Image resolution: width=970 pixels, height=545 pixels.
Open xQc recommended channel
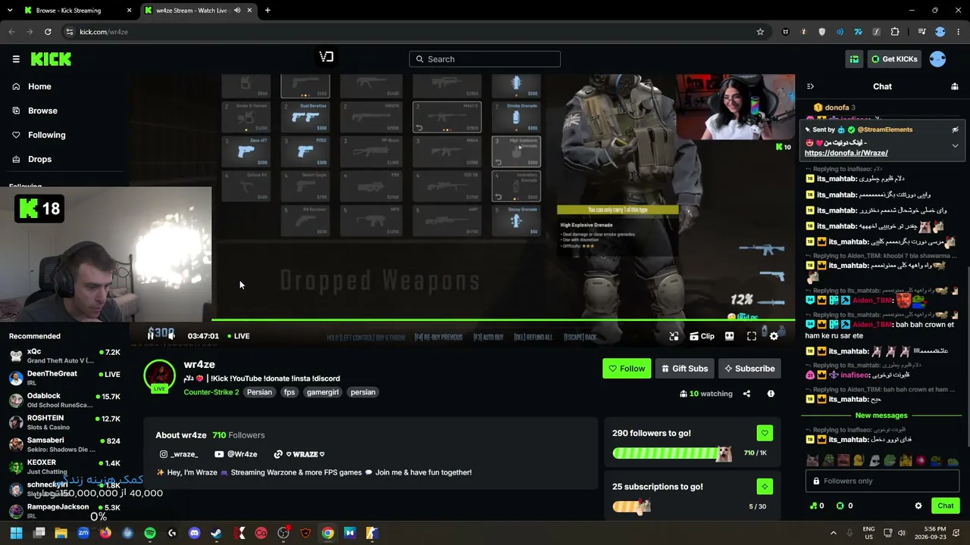point(65,355)
